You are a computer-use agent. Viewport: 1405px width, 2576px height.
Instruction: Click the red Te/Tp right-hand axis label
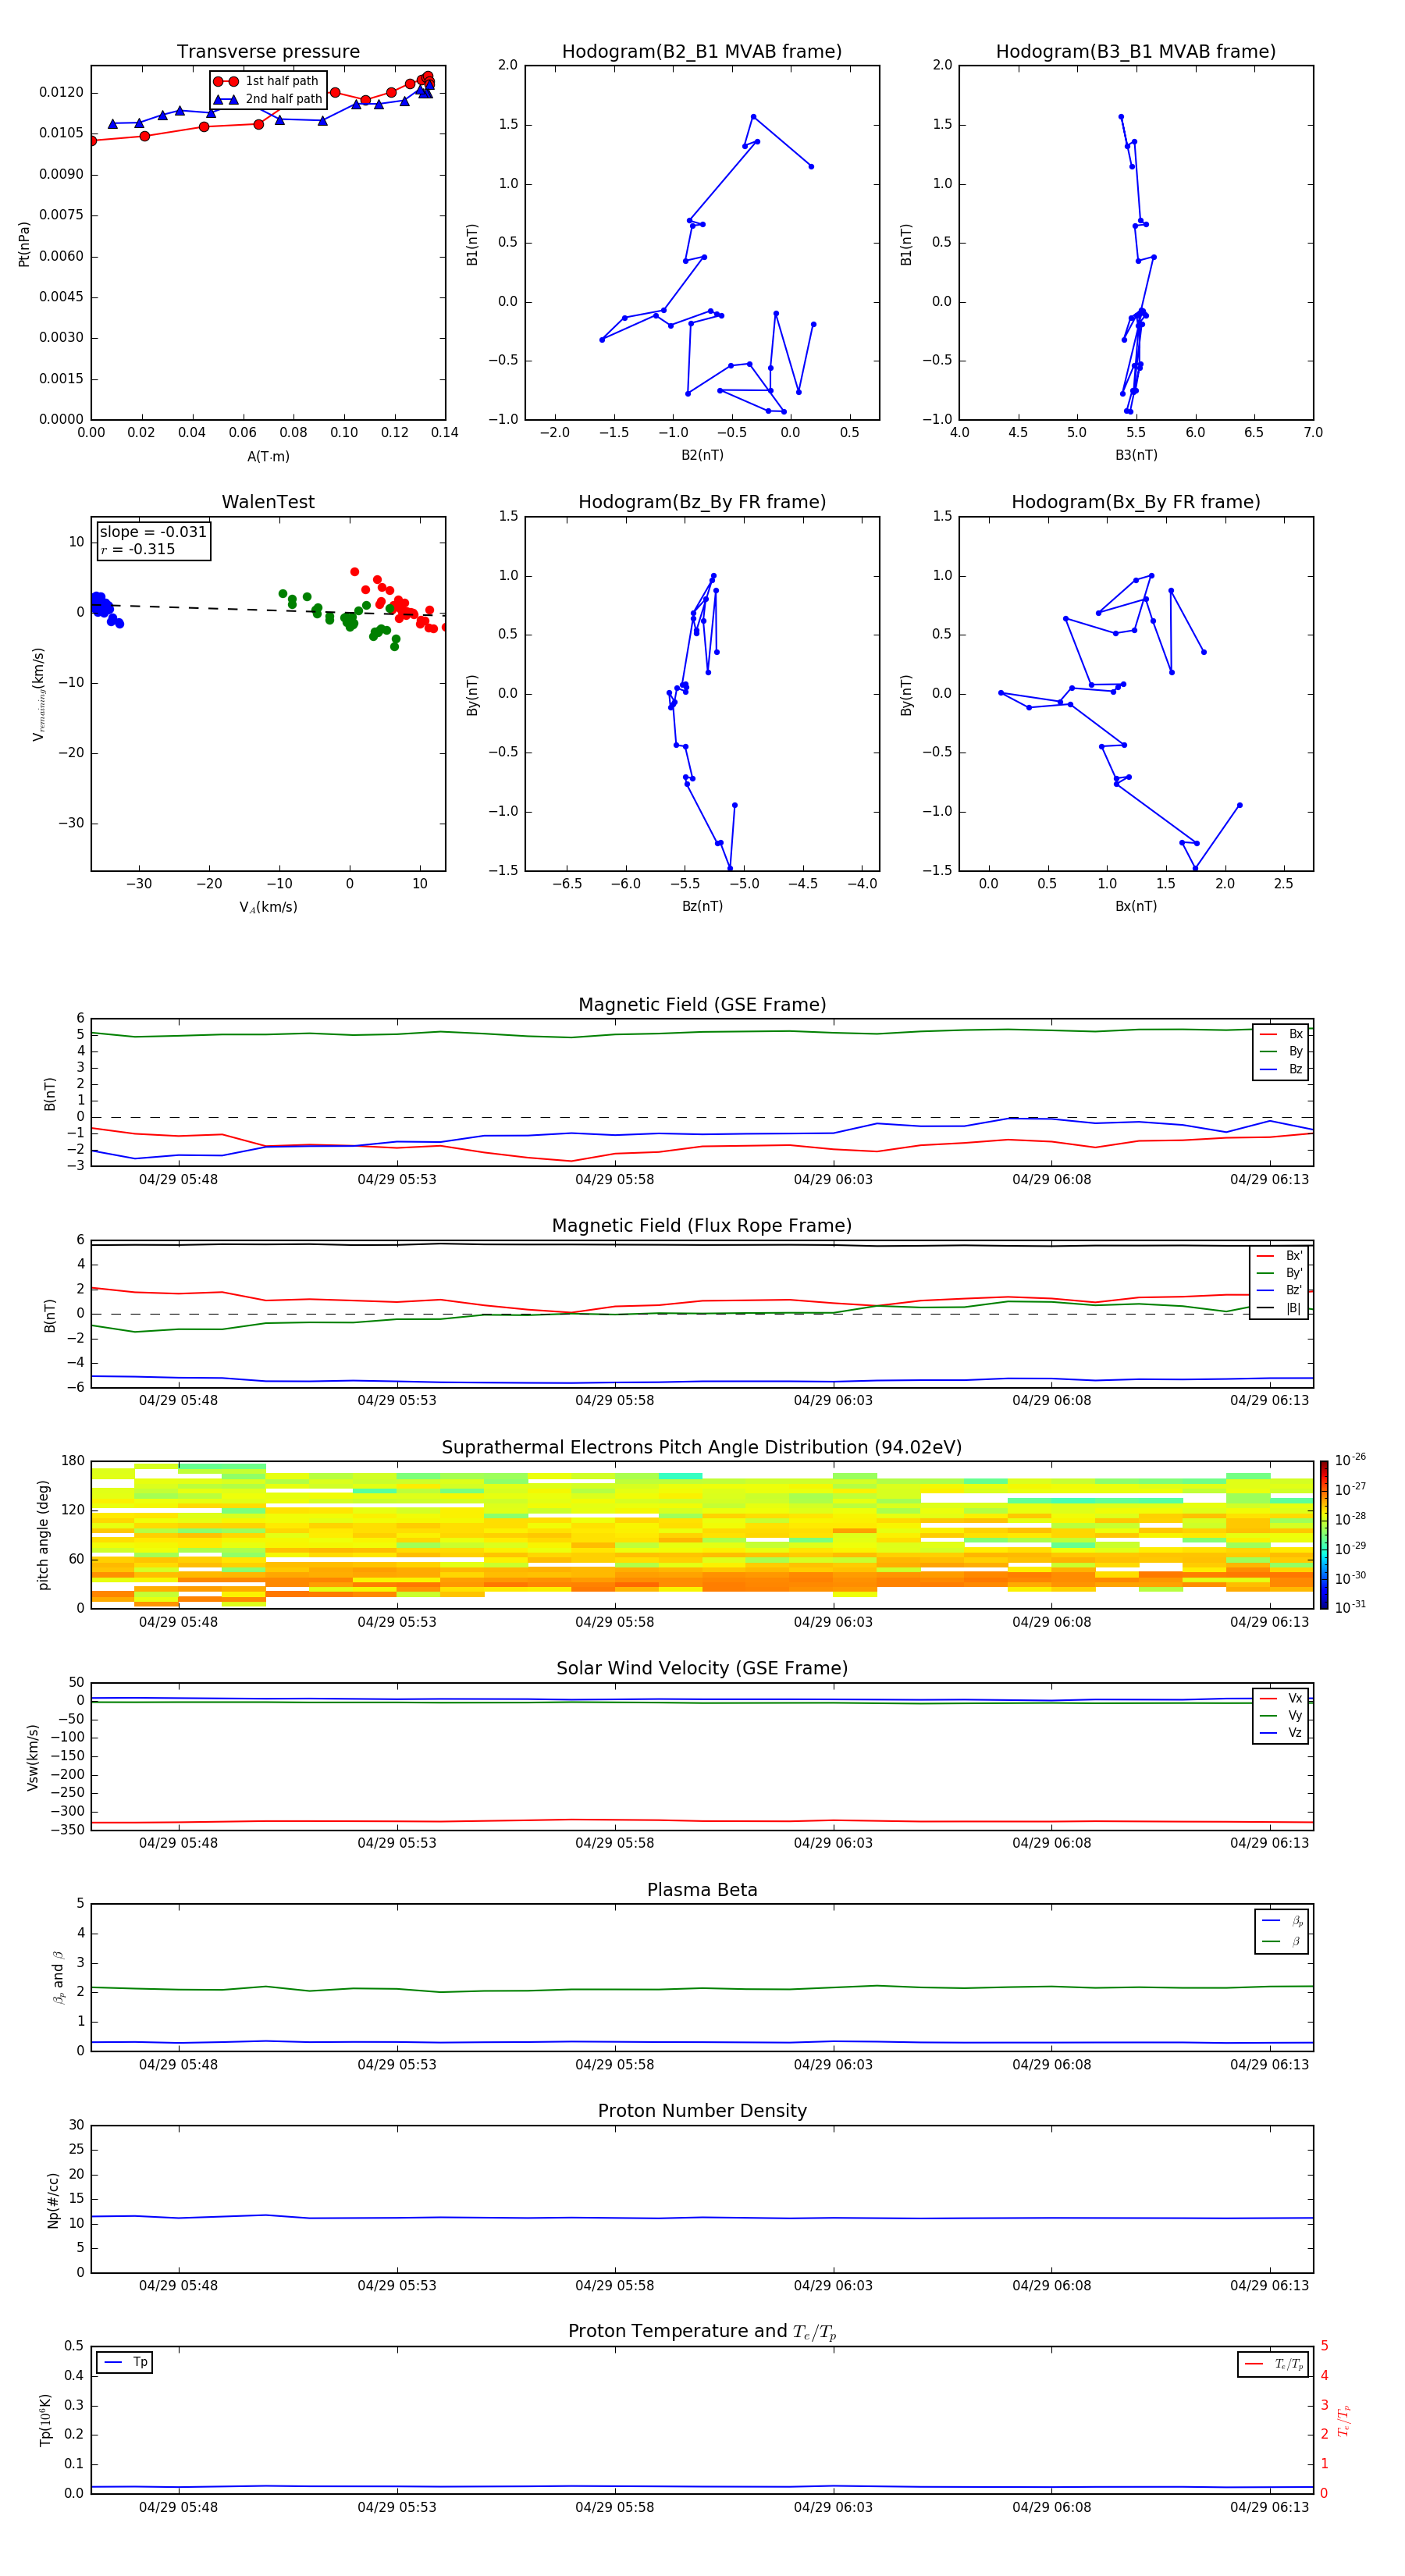[x=1343, y=2421]
